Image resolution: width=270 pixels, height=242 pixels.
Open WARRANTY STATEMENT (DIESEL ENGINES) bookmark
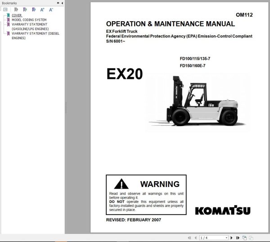[x=36, y=36]
